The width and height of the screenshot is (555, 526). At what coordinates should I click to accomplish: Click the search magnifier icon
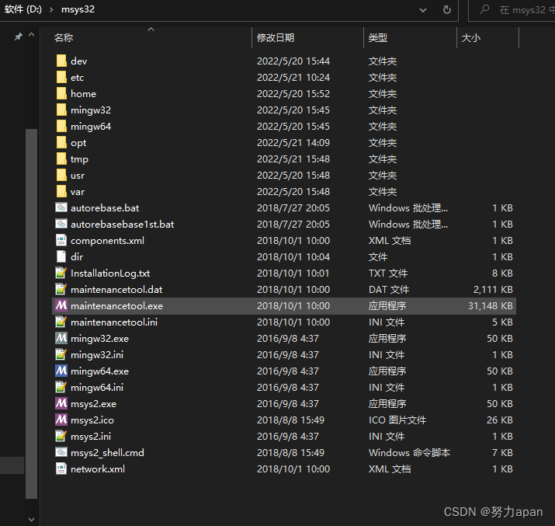pyautogui.click(x=484, y=9)
